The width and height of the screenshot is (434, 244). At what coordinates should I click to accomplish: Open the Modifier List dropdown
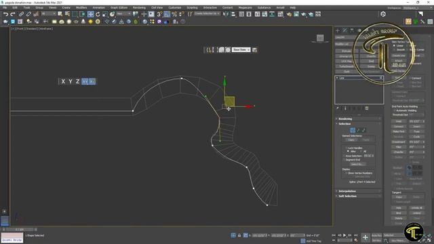coord(359,44)
